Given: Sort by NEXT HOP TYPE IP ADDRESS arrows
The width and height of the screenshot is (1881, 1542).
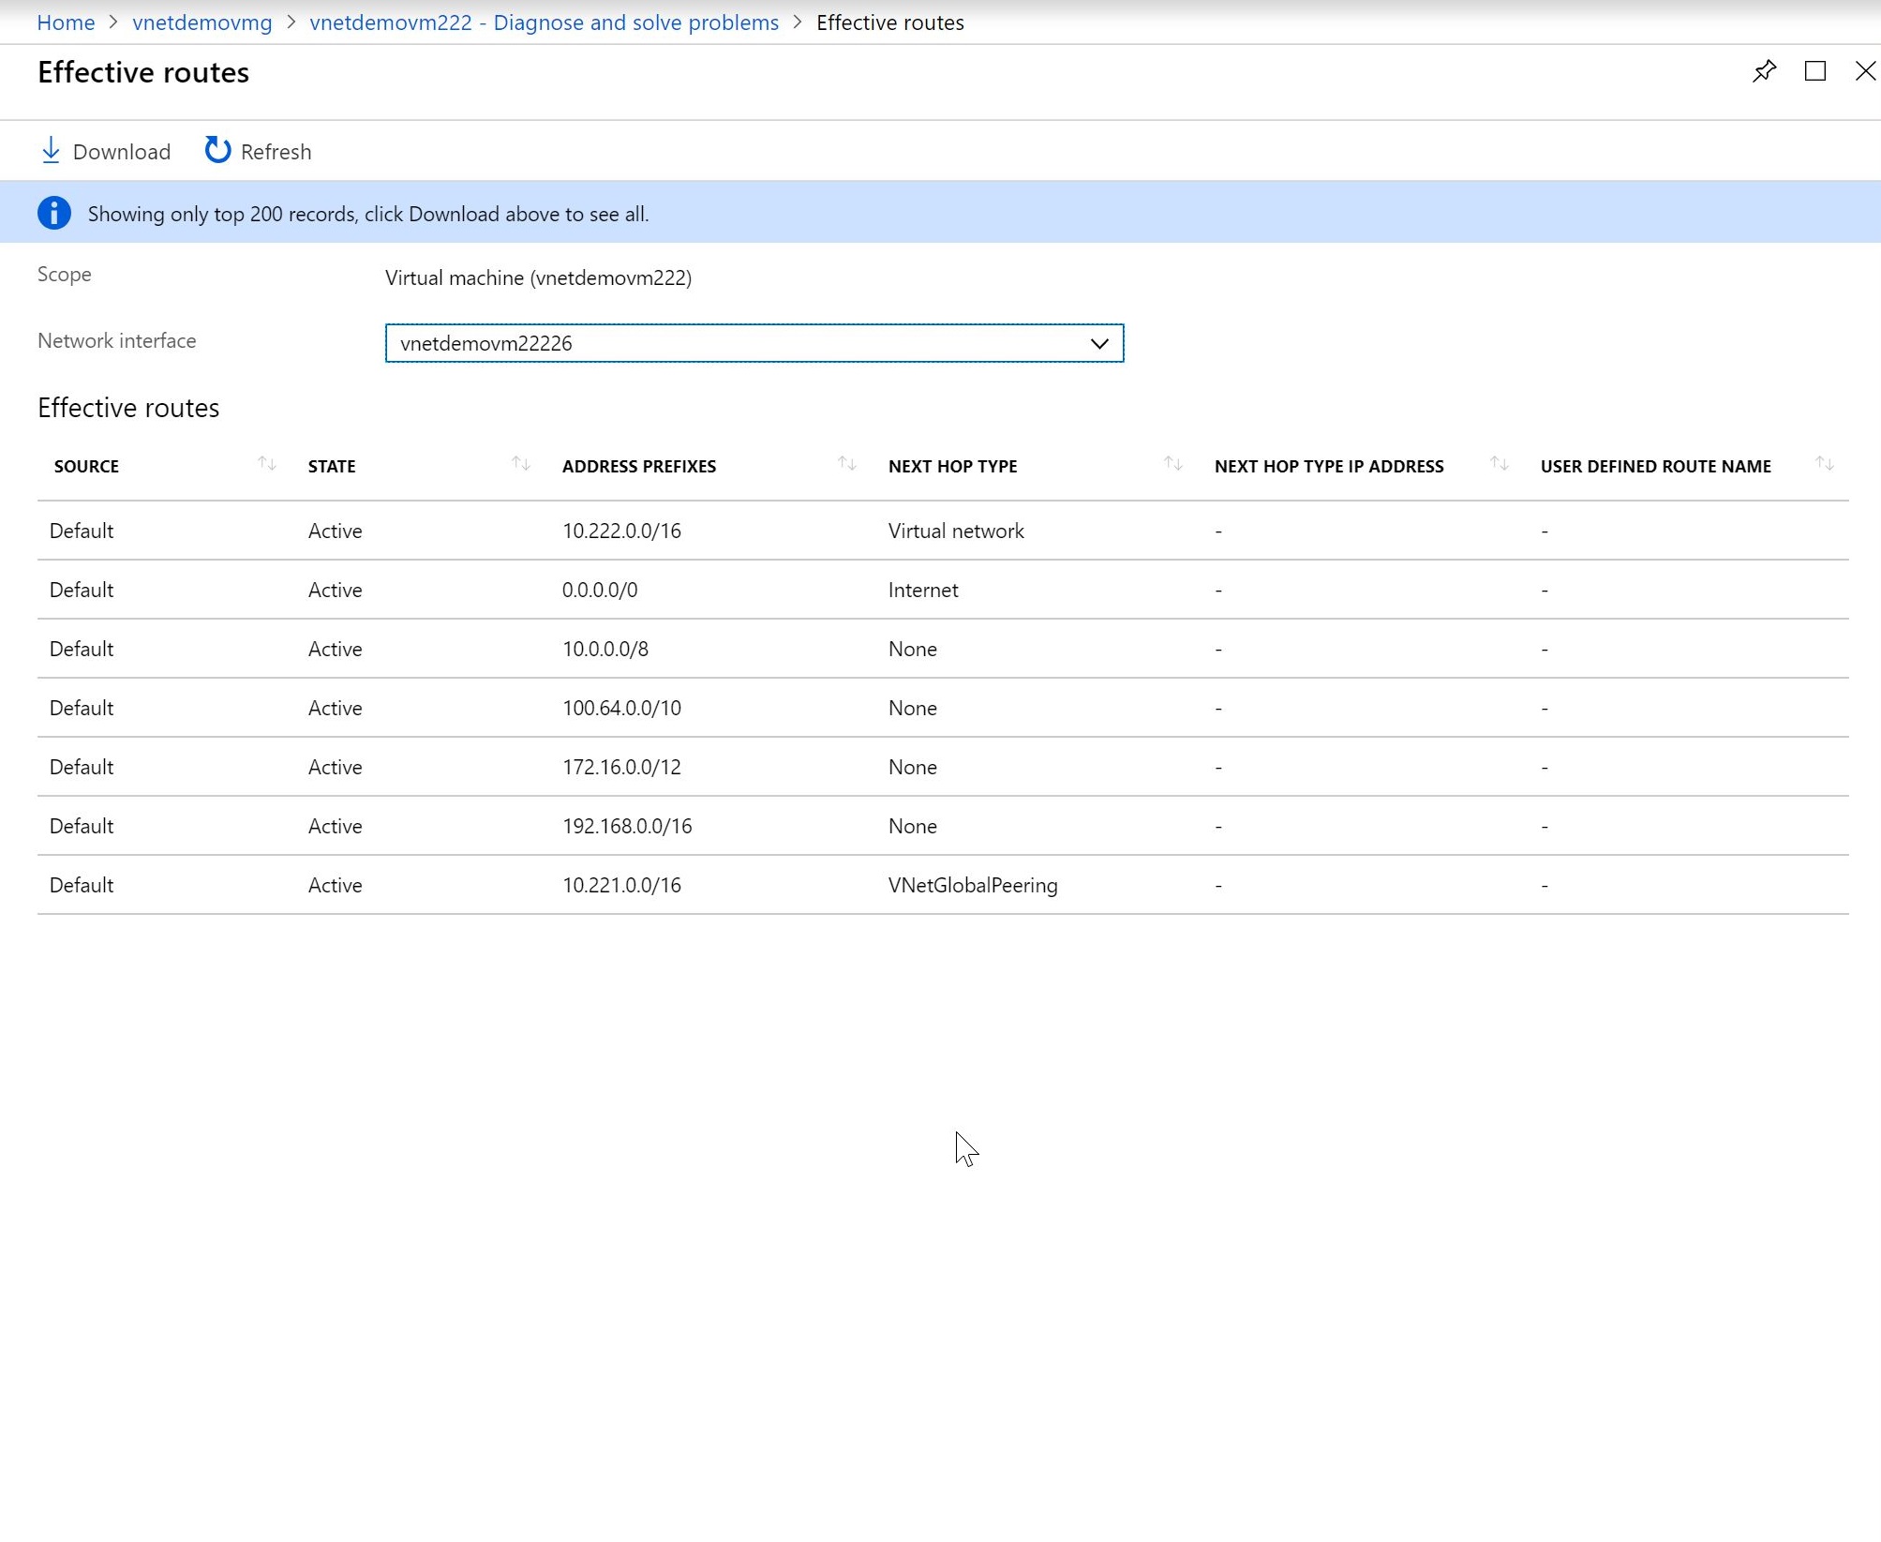Looking at the screenshot, I should pos(1500,464).
